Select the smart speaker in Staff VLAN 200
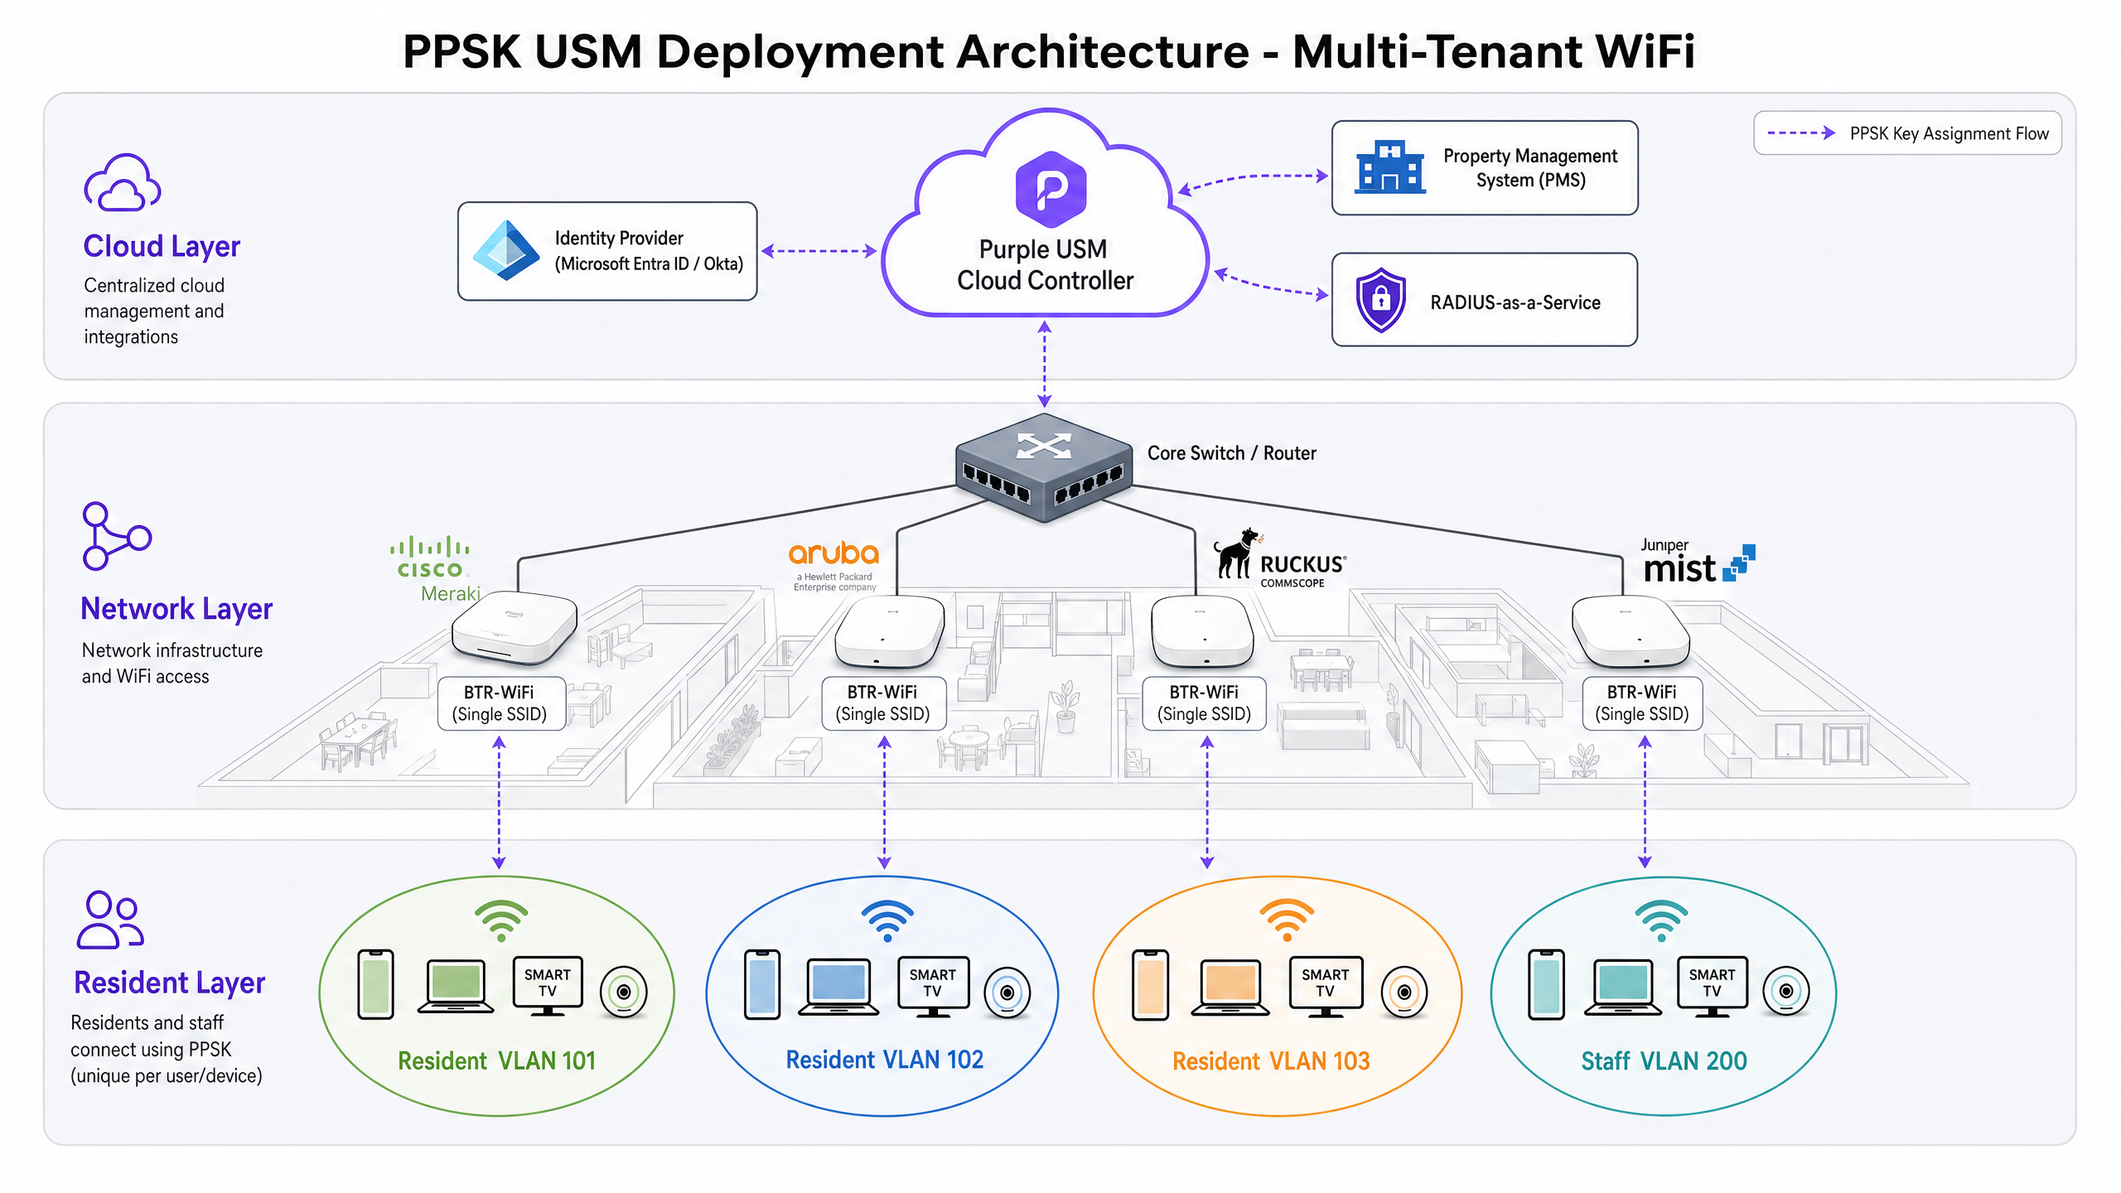The width and height of the screenshot is (2121, 1193). tap(1786, 992)
